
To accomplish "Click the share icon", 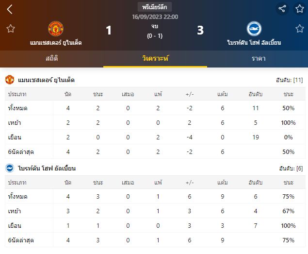I will tap(282, 9).
